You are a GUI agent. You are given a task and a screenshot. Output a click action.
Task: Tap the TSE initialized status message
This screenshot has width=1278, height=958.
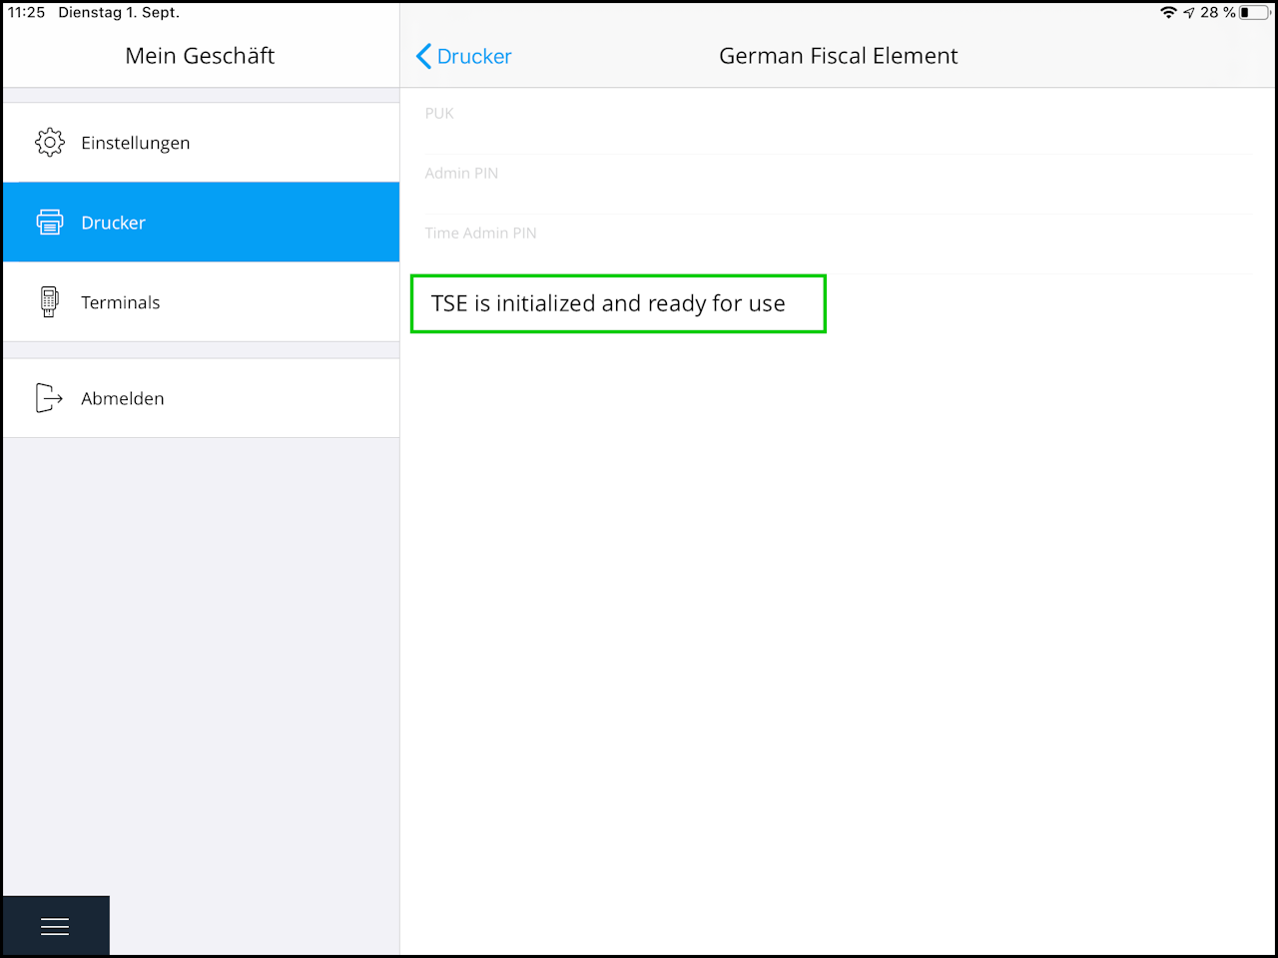[x=608, y=303]
